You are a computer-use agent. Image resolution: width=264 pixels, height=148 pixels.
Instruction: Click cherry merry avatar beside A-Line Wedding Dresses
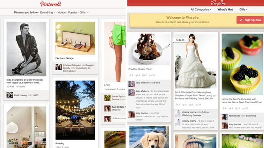(178, 113)
